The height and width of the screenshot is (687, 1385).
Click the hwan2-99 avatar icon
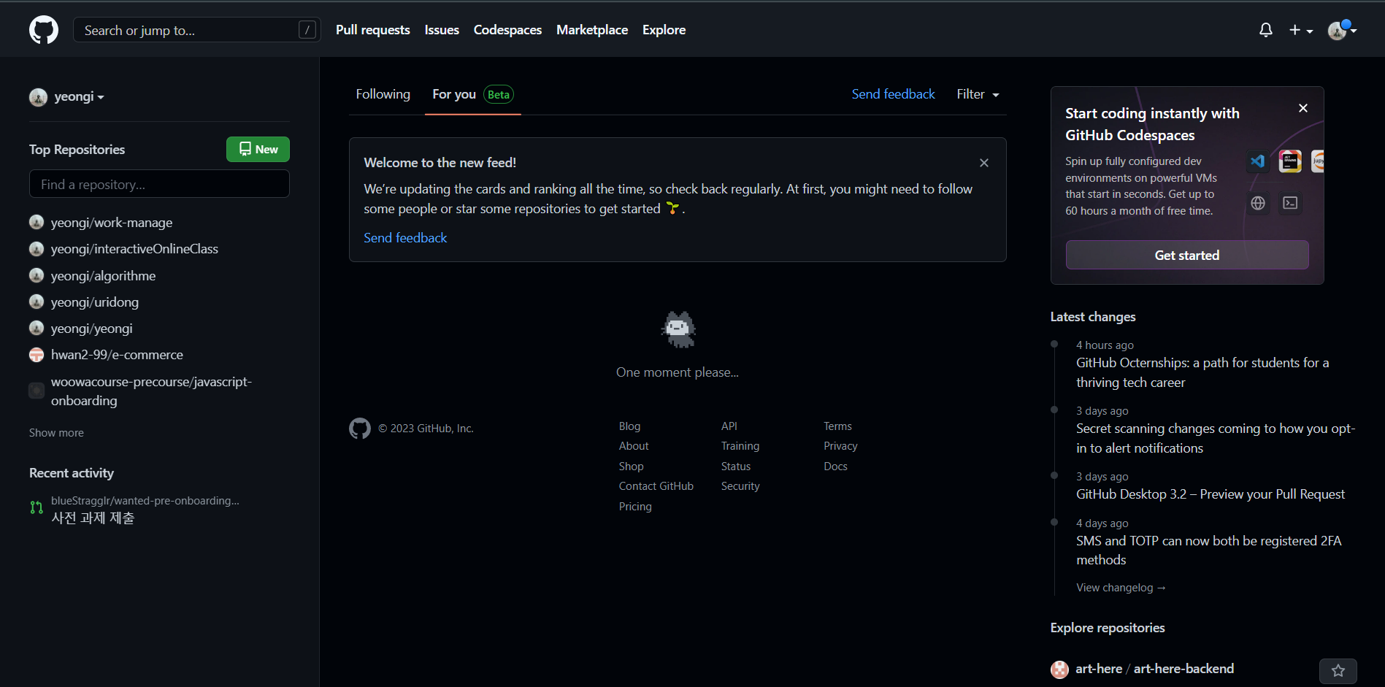point(37,355)
